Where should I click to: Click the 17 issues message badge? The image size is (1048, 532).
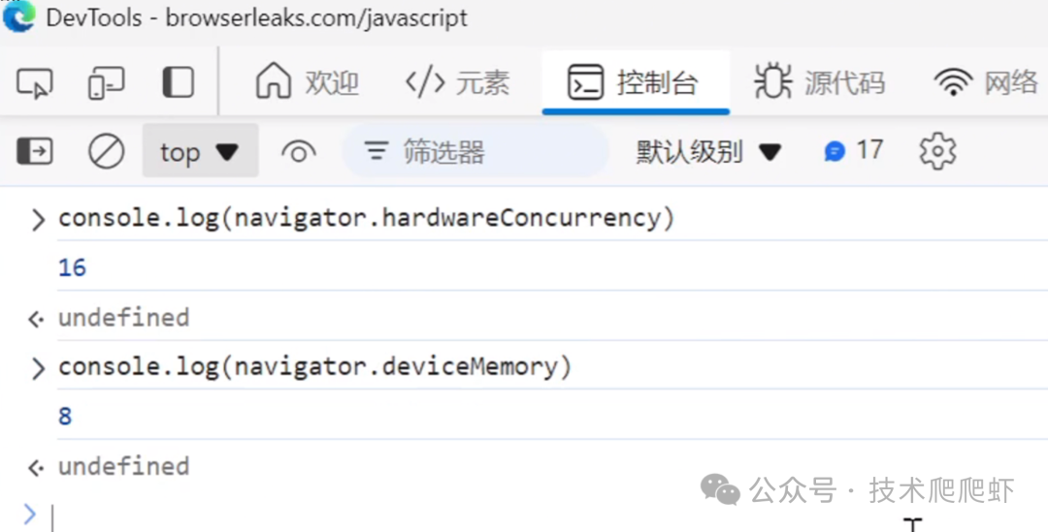[854, 151]
